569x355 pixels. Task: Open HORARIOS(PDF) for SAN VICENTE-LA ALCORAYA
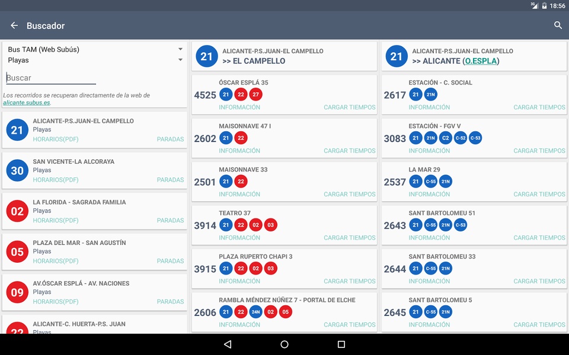(56, 180)
